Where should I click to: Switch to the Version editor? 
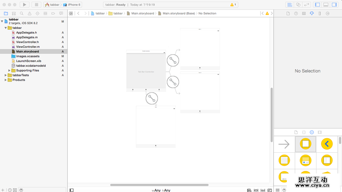[x=307, y=5]
